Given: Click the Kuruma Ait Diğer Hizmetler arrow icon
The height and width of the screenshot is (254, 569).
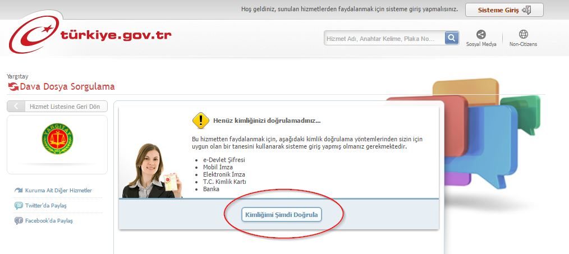Looking at the screenshot, I should [x=19, y=191].
